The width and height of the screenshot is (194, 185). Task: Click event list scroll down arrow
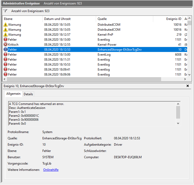pos(190,75)
